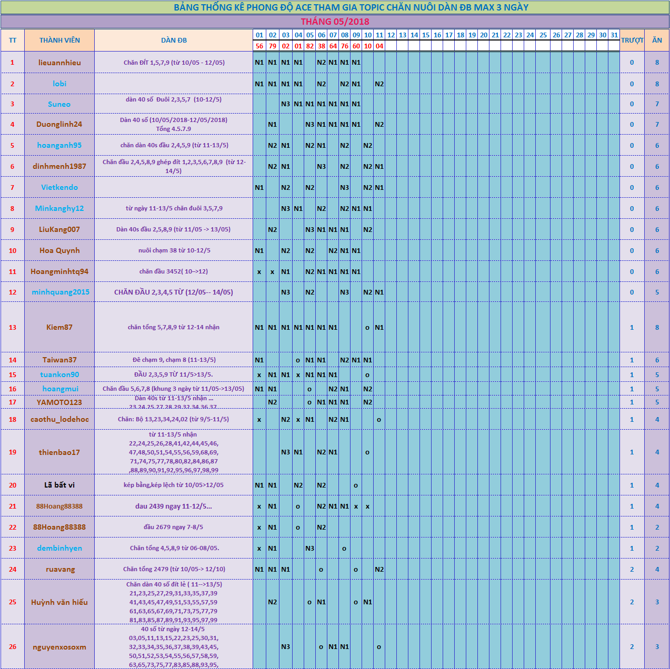Click the cell "chăn tổng 5,7,8,9 từ 12-14 nhận"
Screen dimensions: 670x669
[x=174, y=327]
